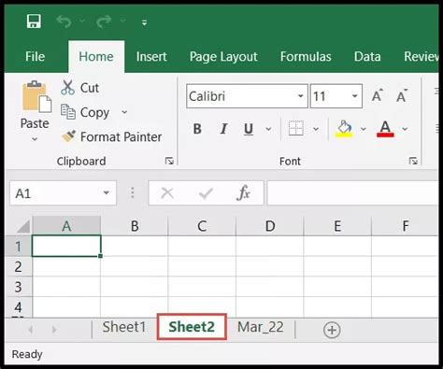Select column D header
The width and height of the screenshot is (443, 369).
click(x=270, y=226)
